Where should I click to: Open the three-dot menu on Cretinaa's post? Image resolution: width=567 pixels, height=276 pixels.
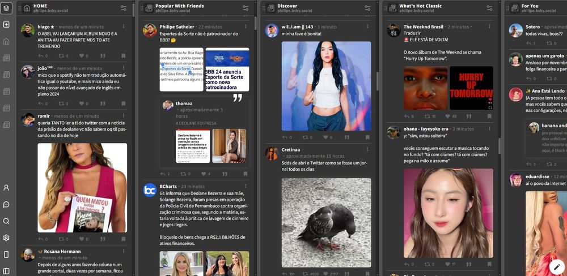coord(367,150)
